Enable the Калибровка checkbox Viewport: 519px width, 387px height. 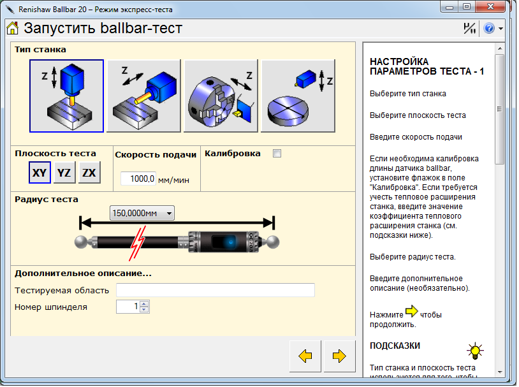(277, 154)
